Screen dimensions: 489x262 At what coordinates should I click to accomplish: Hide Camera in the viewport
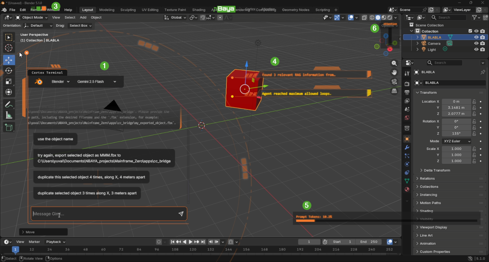pyautogui.click(x=476, y=43)
